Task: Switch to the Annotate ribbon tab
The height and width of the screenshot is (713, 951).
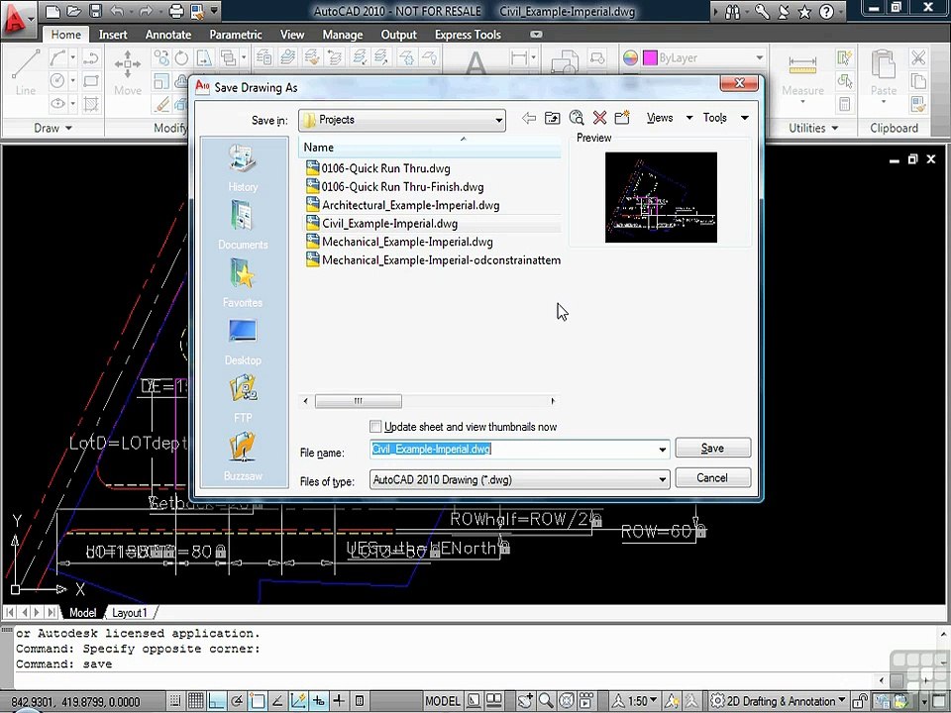Action: [168, 35]
